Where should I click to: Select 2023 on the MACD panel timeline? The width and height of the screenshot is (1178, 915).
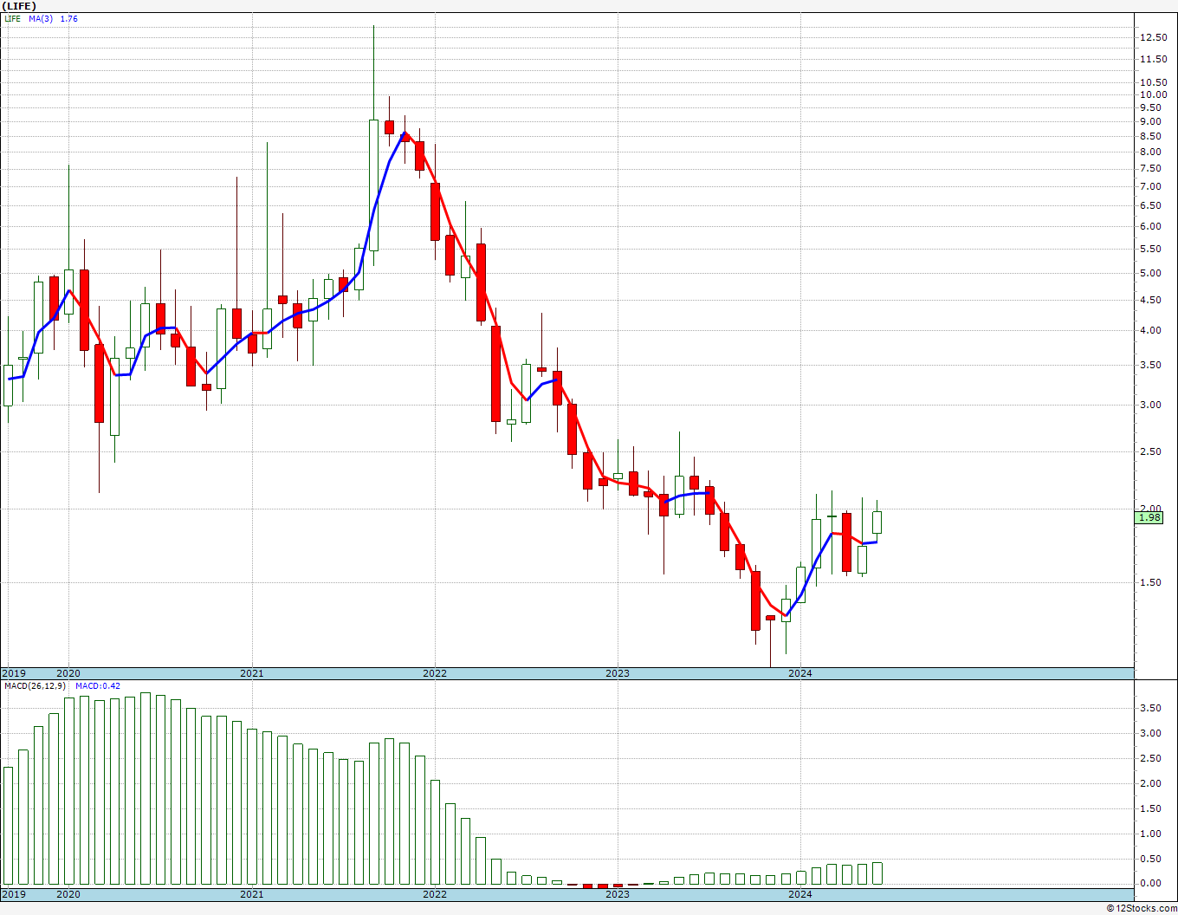click(x=617, y=894)
